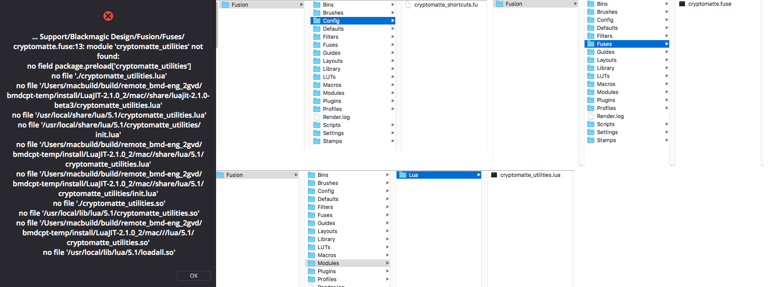Image resolution: width=769 pixels, height=287 pixels.
Task: Dismiss the cryptomatte error with OK
Action: tap(194, 276)
